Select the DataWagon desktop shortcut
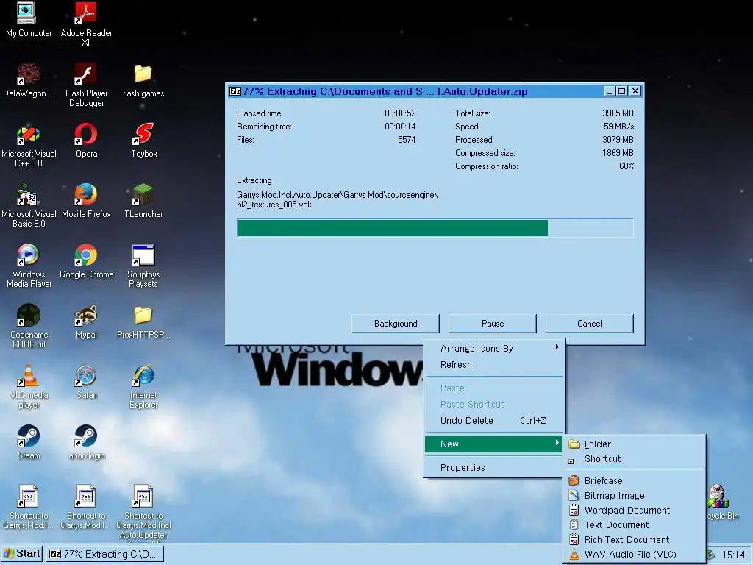753x565 pixels. 28,79
